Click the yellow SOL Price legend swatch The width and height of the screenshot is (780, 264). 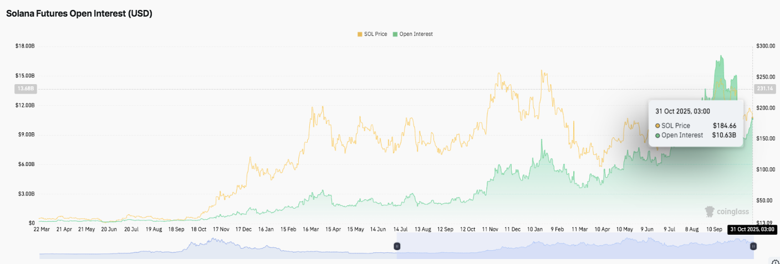(x=360, y=34)
